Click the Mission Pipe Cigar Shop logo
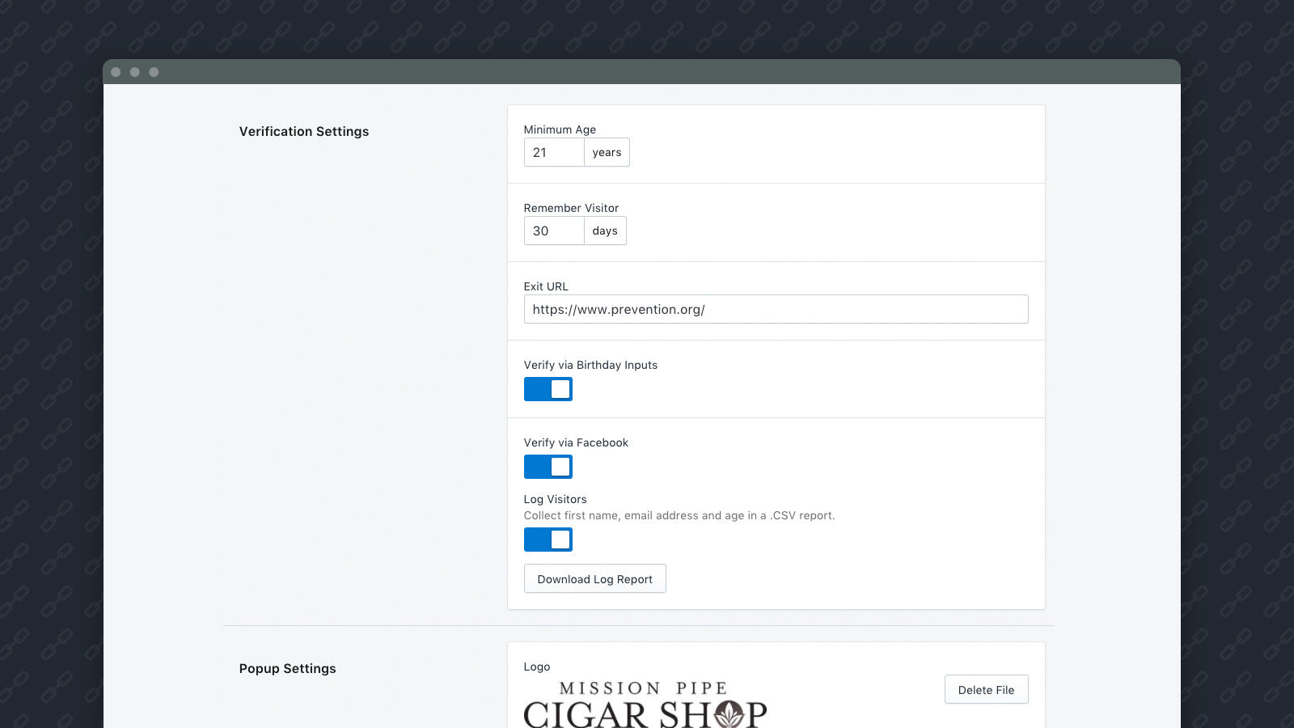The width and height of the screenshot is (1294, 728). (645, 705)
